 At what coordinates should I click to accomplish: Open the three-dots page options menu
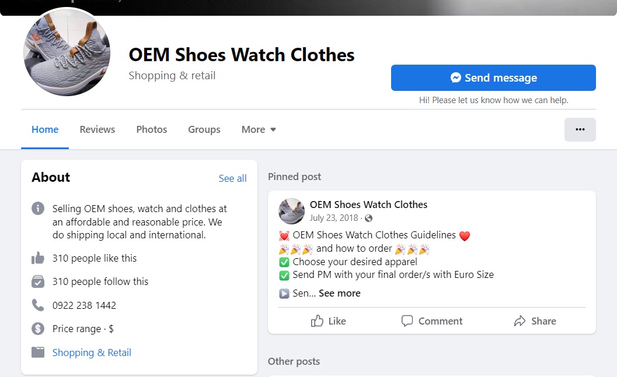click(x=580, y=129)
